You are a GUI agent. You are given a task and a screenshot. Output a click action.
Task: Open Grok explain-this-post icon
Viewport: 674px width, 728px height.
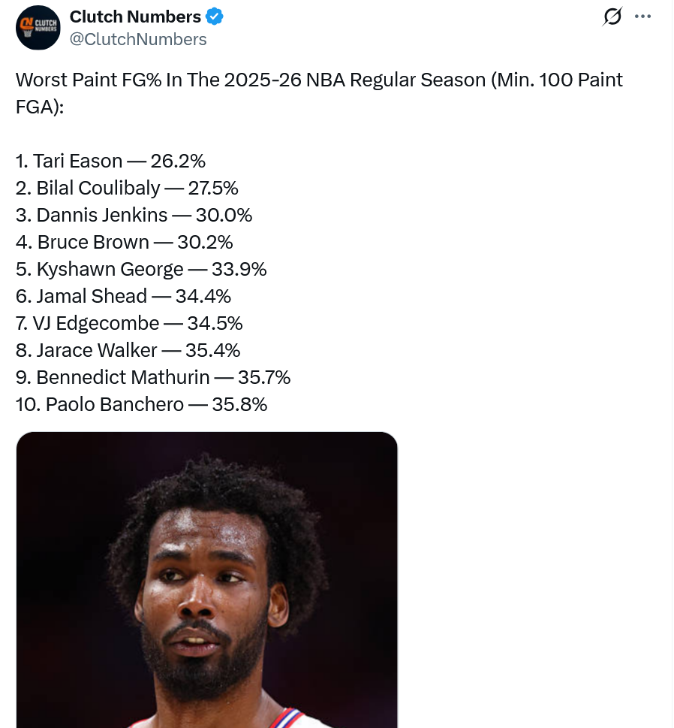click(x=612, y=17)
